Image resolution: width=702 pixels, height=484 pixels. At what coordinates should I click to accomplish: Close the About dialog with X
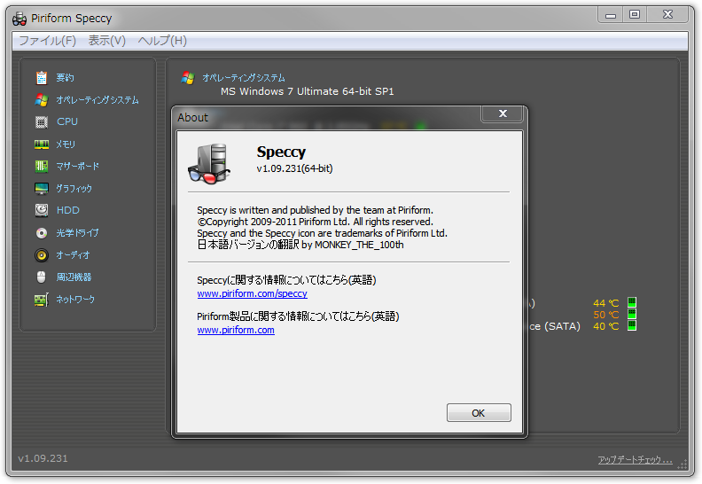point(503,113)
